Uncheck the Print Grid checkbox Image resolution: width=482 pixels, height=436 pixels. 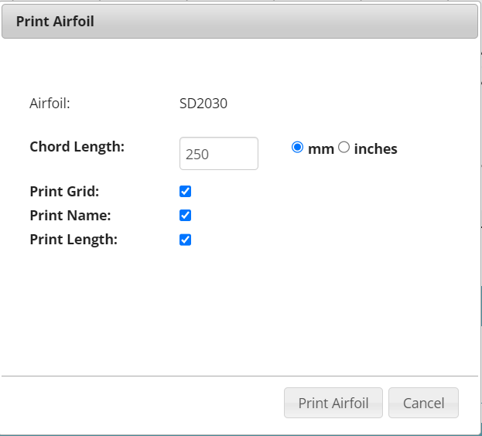[186, 191]
